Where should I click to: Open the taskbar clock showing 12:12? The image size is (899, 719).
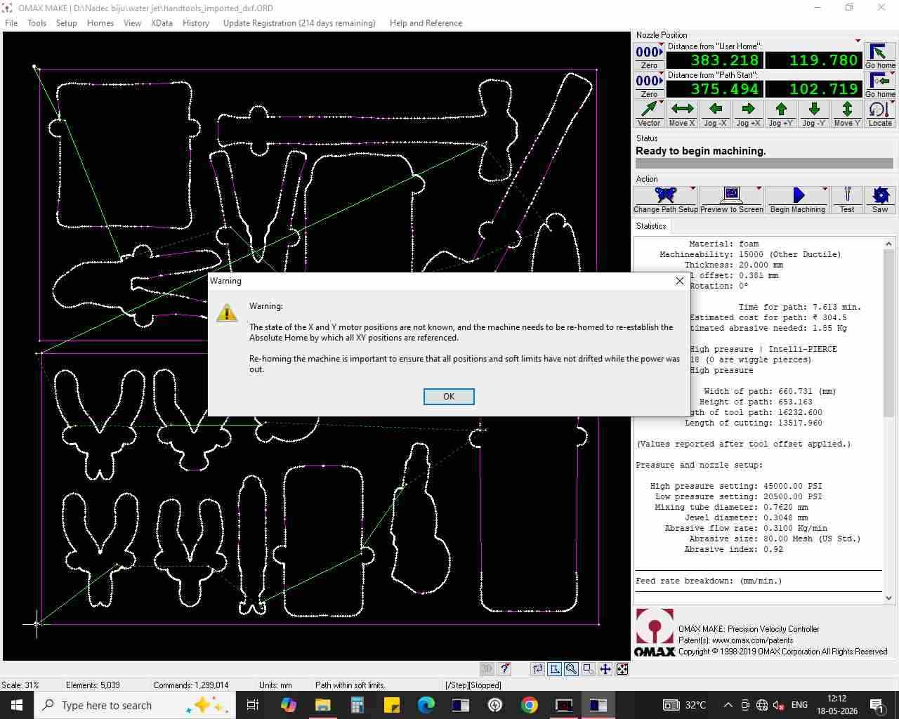[x=836, y=705]
